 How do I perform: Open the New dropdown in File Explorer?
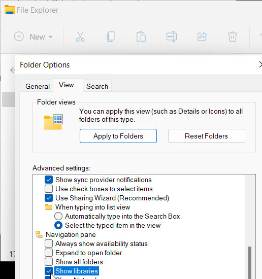click(34, 37)
